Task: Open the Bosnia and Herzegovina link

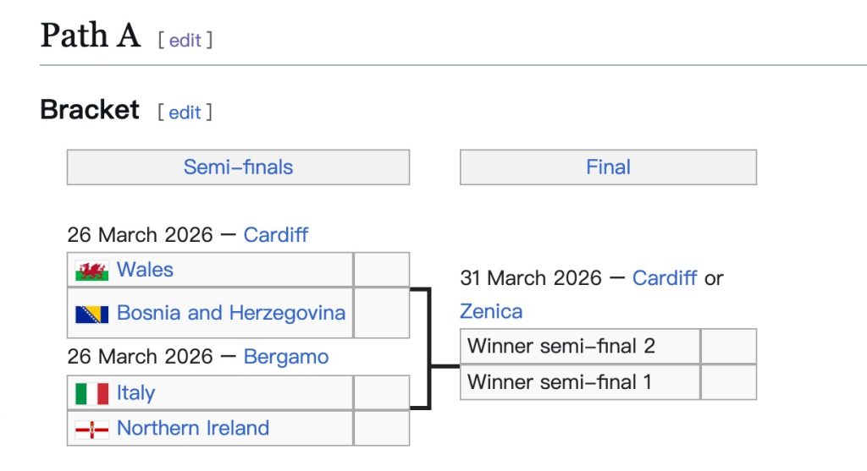Action: (x=231, y=313)
